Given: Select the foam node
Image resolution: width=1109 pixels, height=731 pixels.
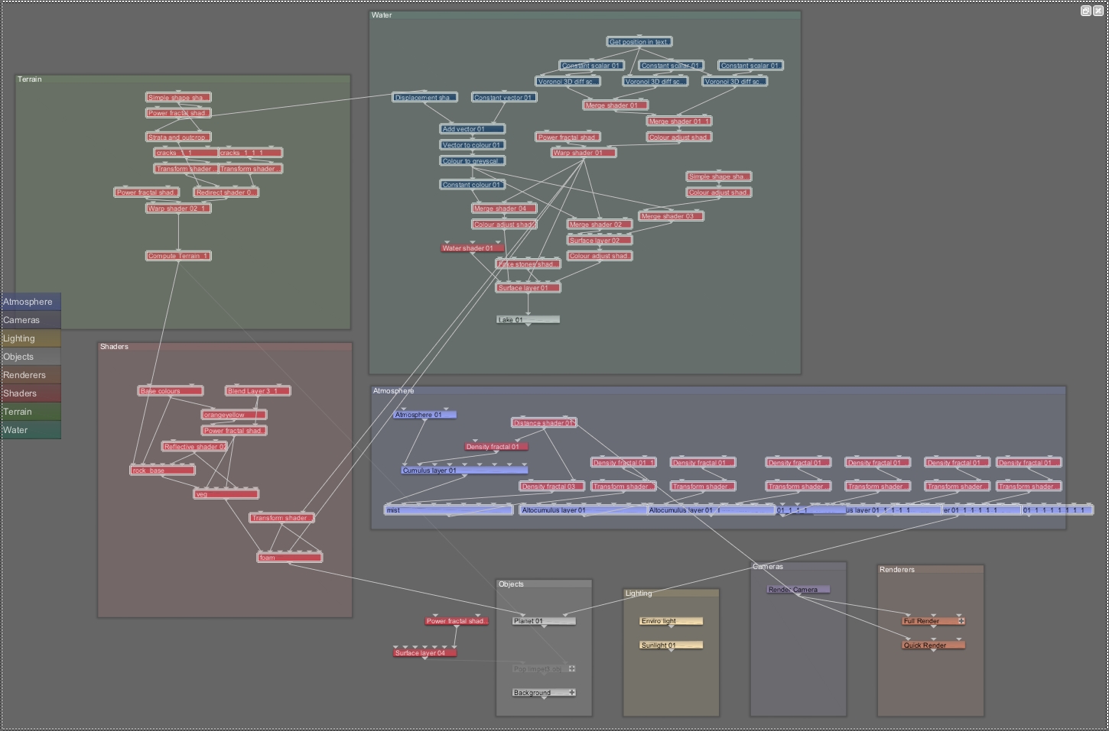Looking at the screenshot, I should [290, 558].
